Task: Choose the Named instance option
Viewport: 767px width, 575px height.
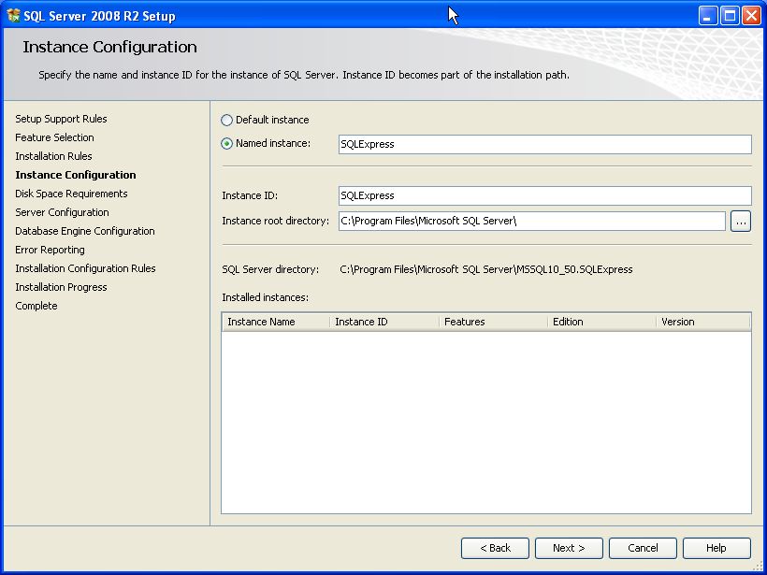Action: pyautogui.click(x=227, y=144)
